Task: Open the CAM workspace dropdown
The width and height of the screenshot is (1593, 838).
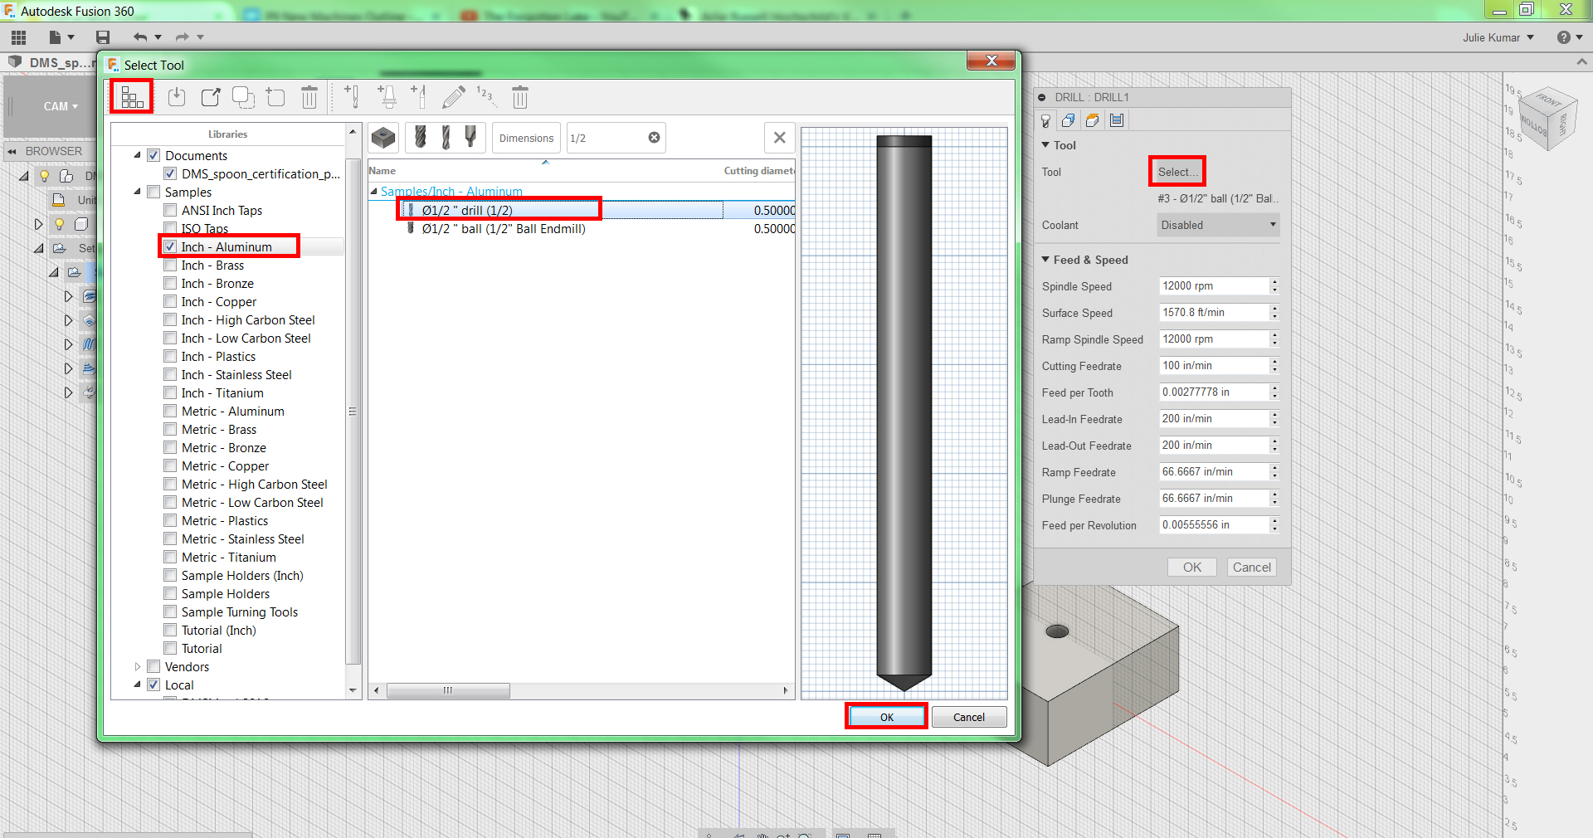Action: click(x=61, y=106)
